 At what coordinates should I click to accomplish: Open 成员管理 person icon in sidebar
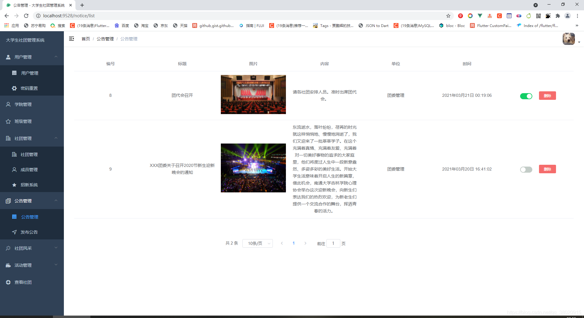pos(14,170)
